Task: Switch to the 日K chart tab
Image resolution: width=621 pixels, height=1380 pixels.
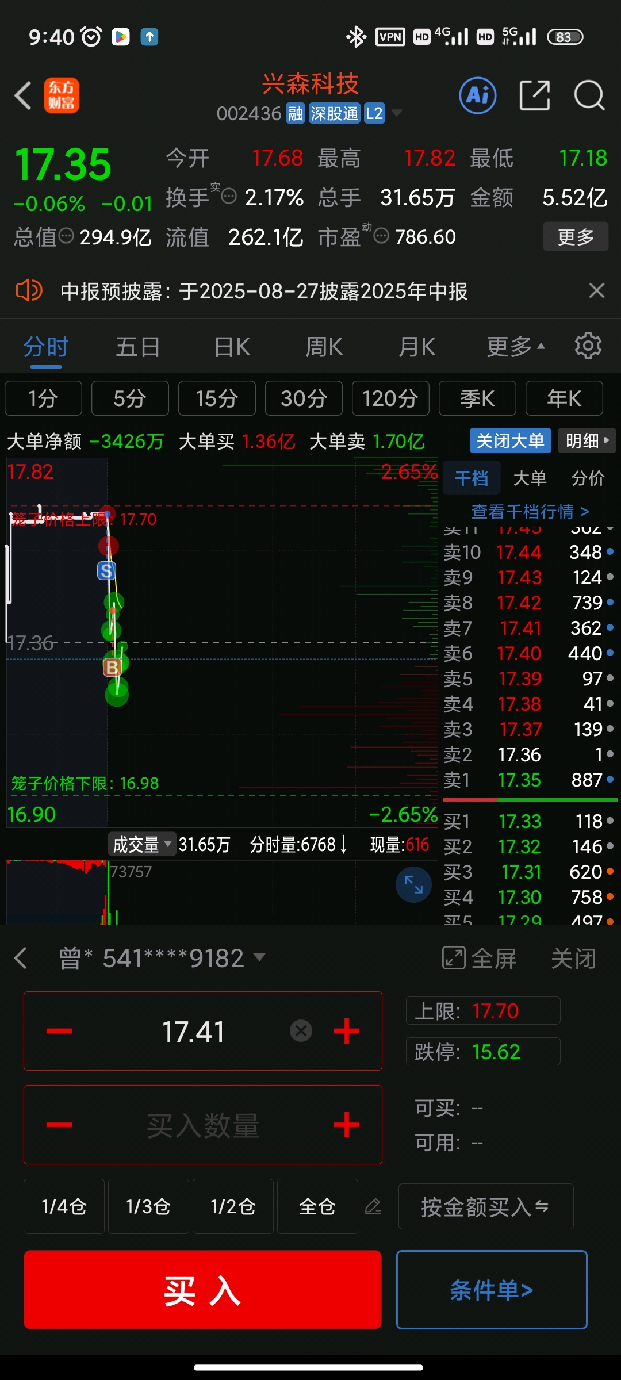Action: click(x=232, y=347)
